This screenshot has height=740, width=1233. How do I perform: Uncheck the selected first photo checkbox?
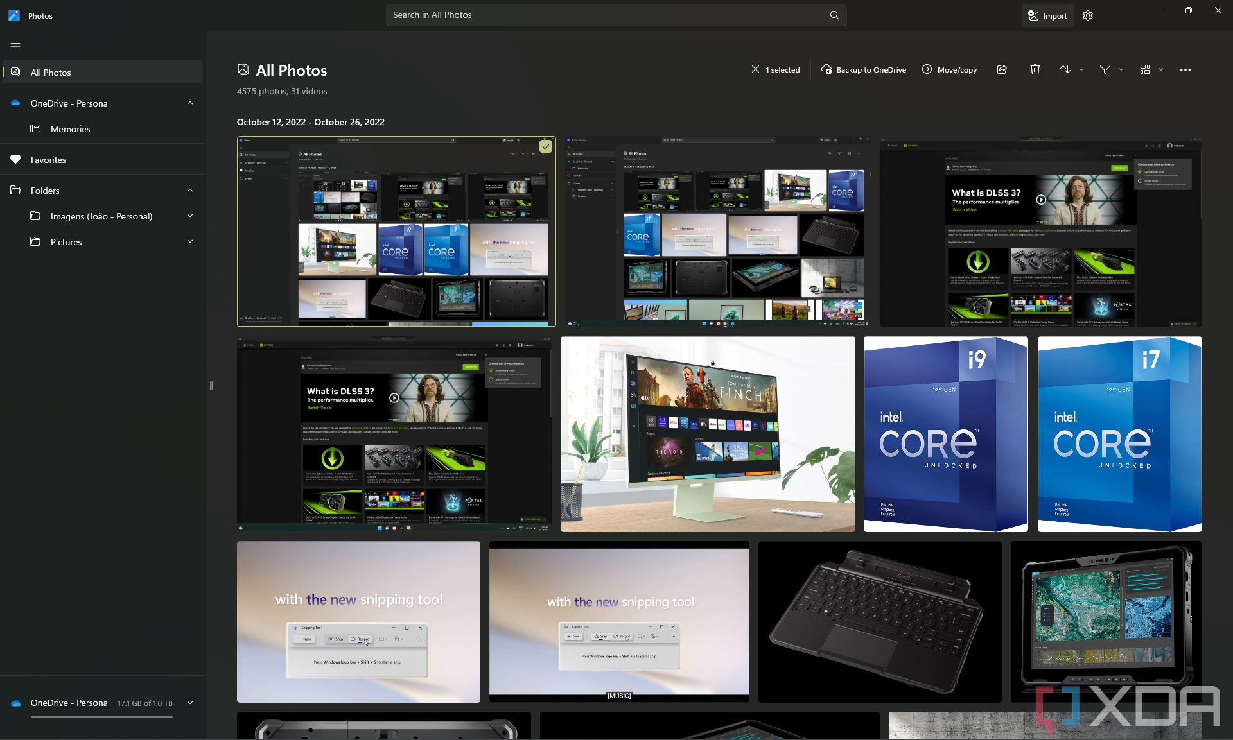click(x=545, y=146)
